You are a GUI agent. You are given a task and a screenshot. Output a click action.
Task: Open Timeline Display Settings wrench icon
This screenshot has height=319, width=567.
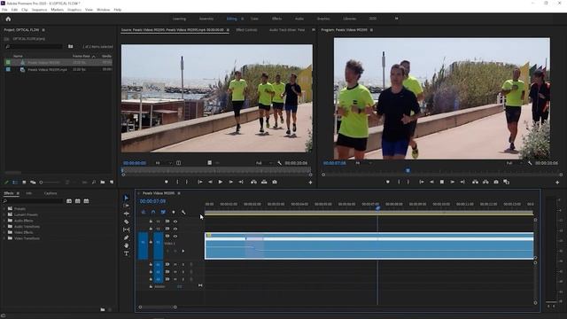pos(183,213)
